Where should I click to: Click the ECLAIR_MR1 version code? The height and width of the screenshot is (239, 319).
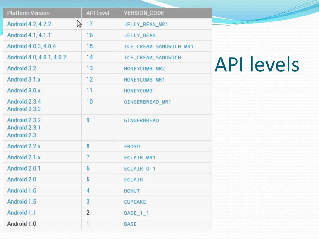pos(140,158)
